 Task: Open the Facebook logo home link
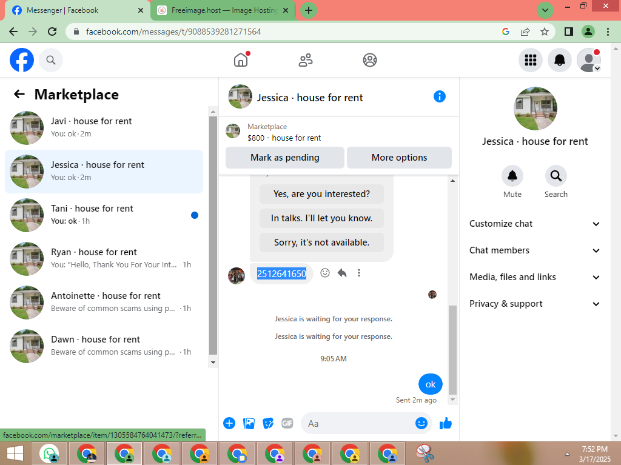(22, 60)
